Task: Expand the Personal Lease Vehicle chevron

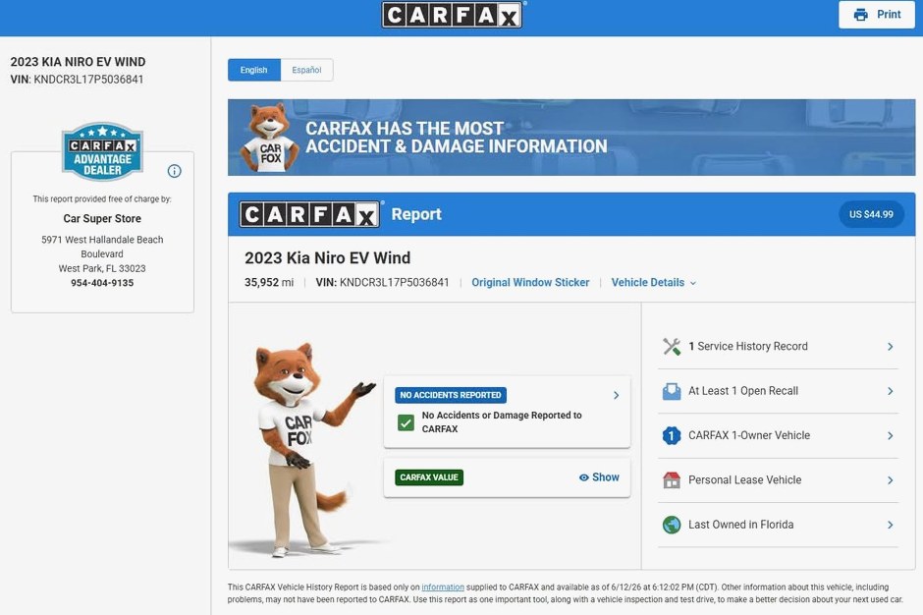Action: tap(890, 480)
